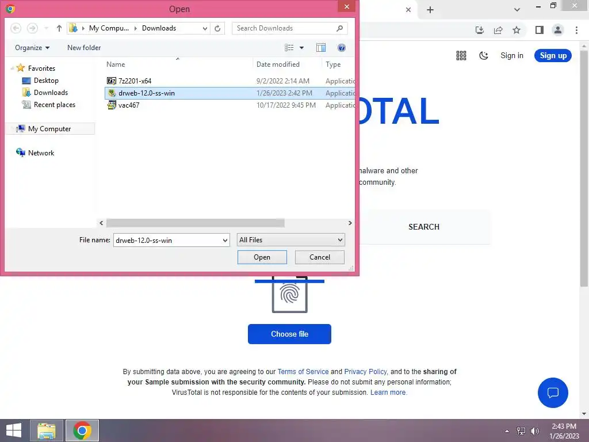Expand the address bar path history
The height and width of the screenshot is (442, 589).
click(205, 28)
